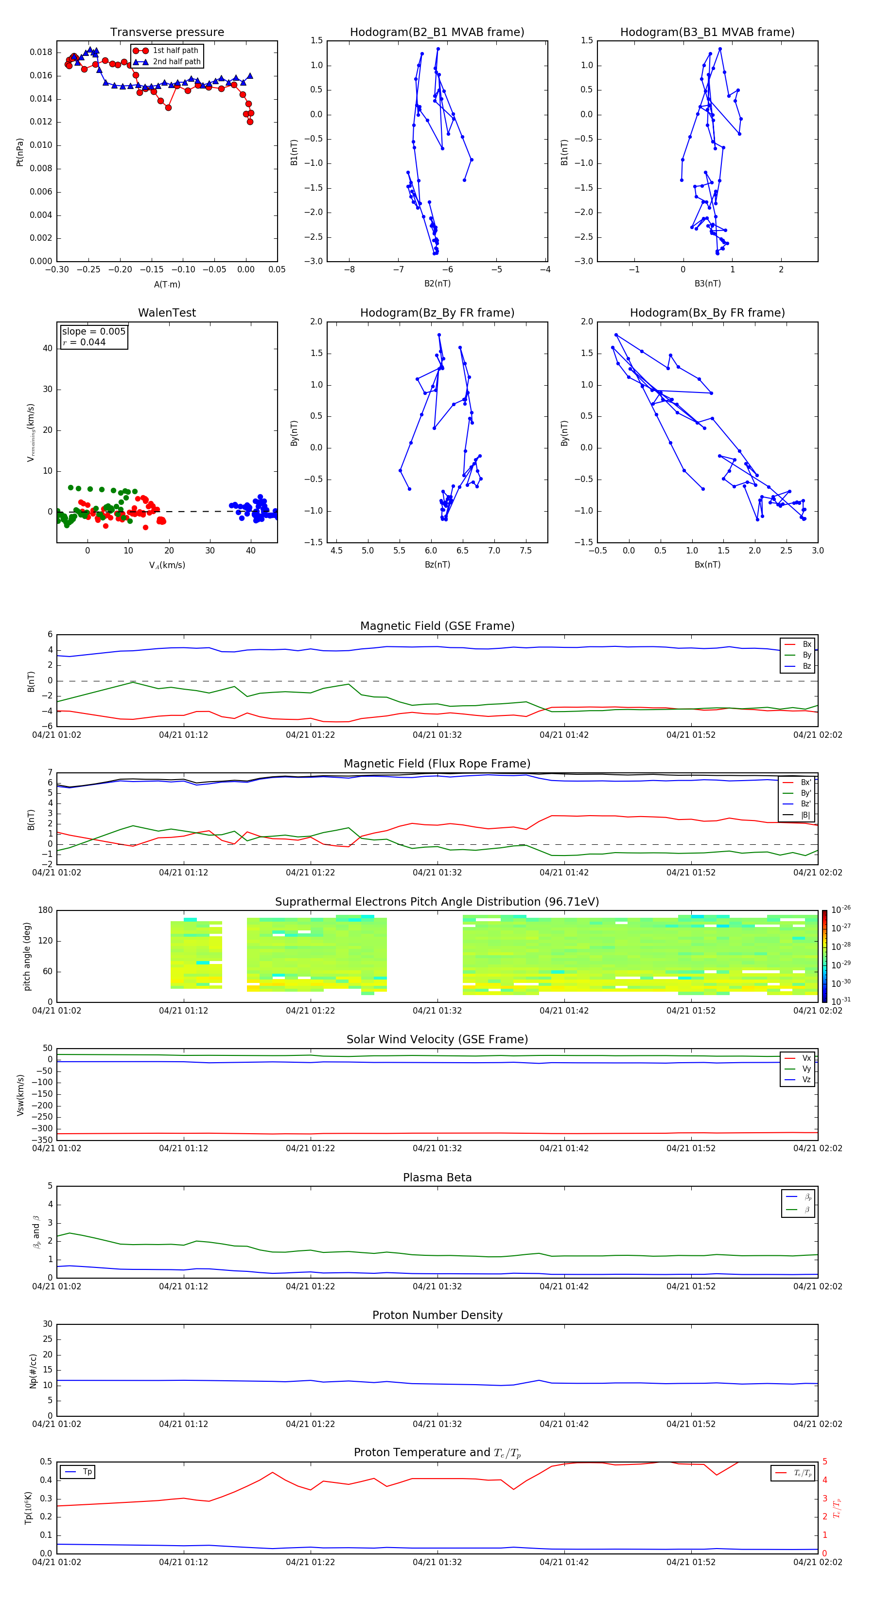The image size is (875, 1605).
Task: Select '2nd half path' legend entry
Action: [167, 62]
